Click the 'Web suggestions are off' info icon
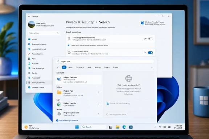The height and width of the screenshot is (139, 209). pos(107,114)
